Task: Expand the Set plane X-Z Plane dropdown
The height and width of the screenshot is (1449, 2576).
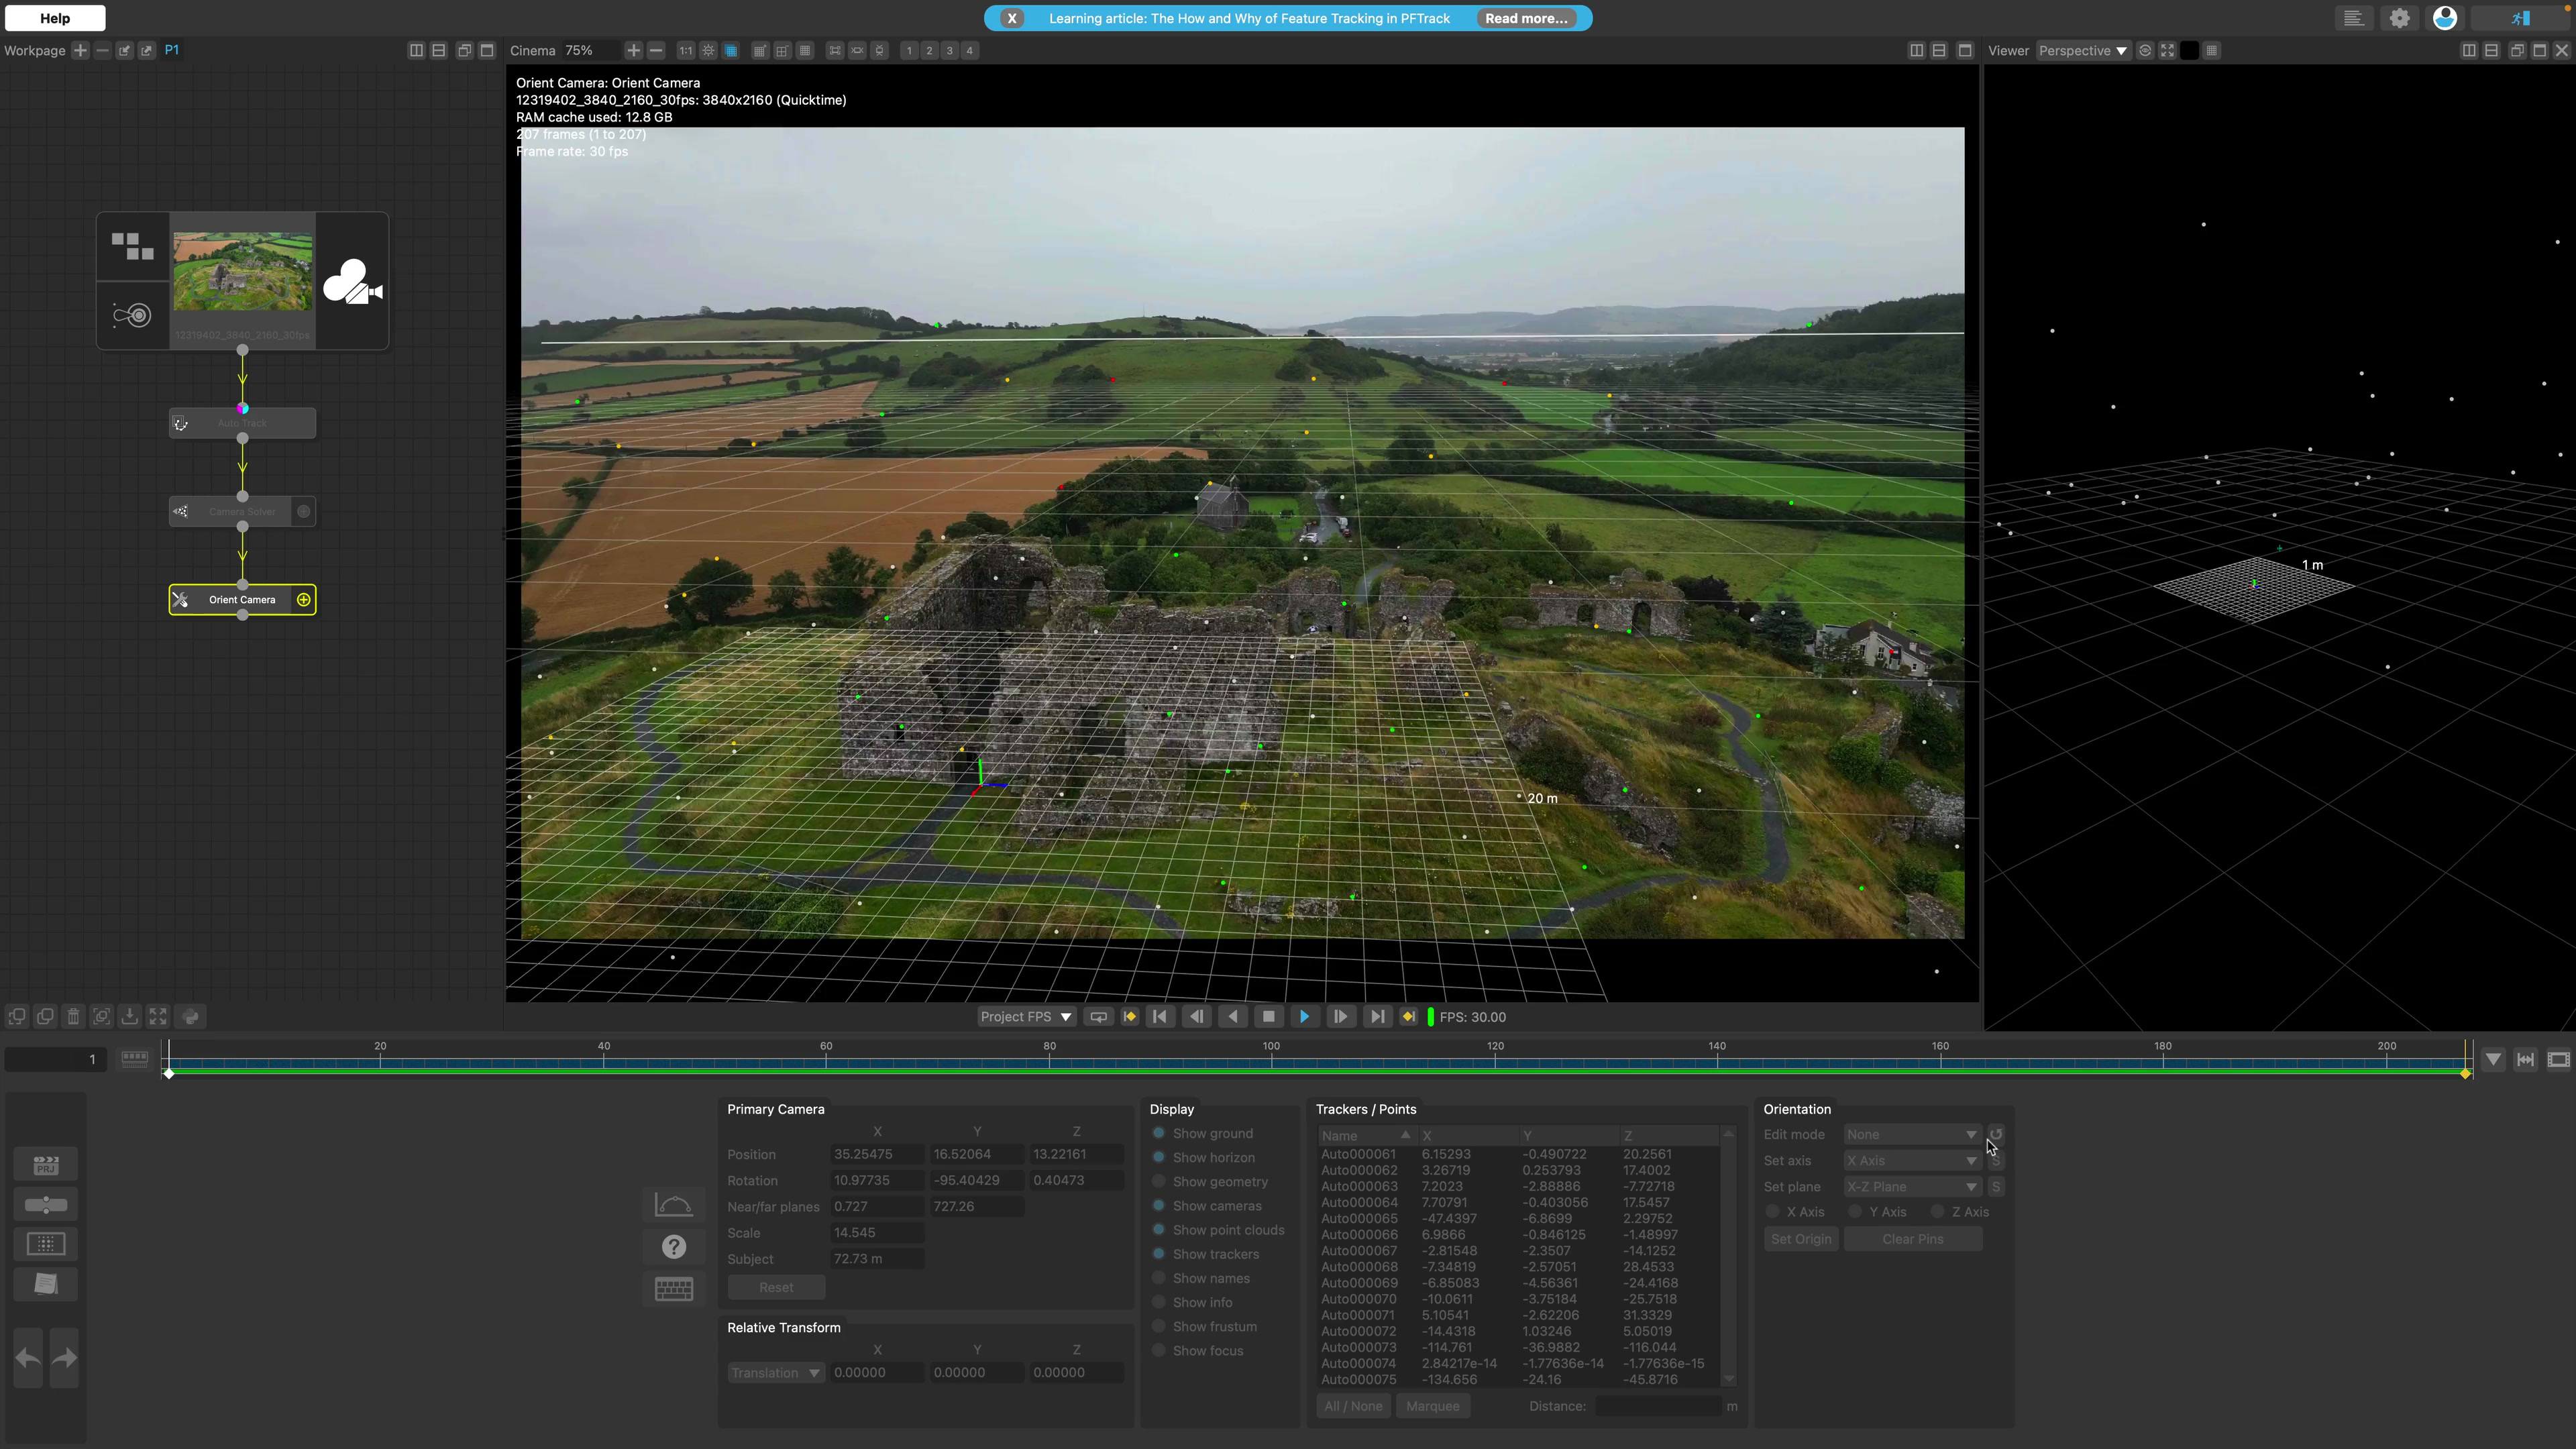Action: (x=1910, y=1187)
